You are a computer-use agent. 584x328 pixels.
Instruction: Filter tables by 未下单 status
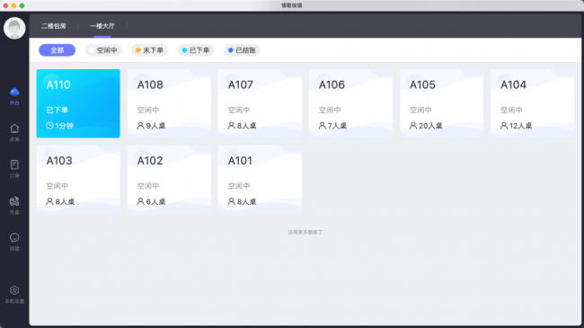(149, 50)
